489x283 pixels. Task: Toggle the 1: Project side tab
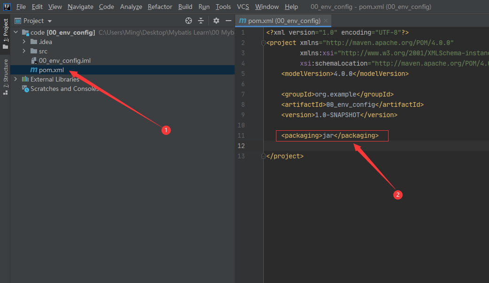point(5,34)
